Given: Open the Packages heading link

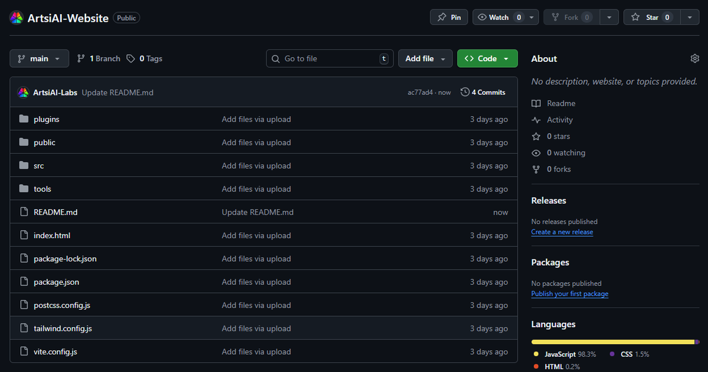Looking at the screenshot, I should pos(550,262).
